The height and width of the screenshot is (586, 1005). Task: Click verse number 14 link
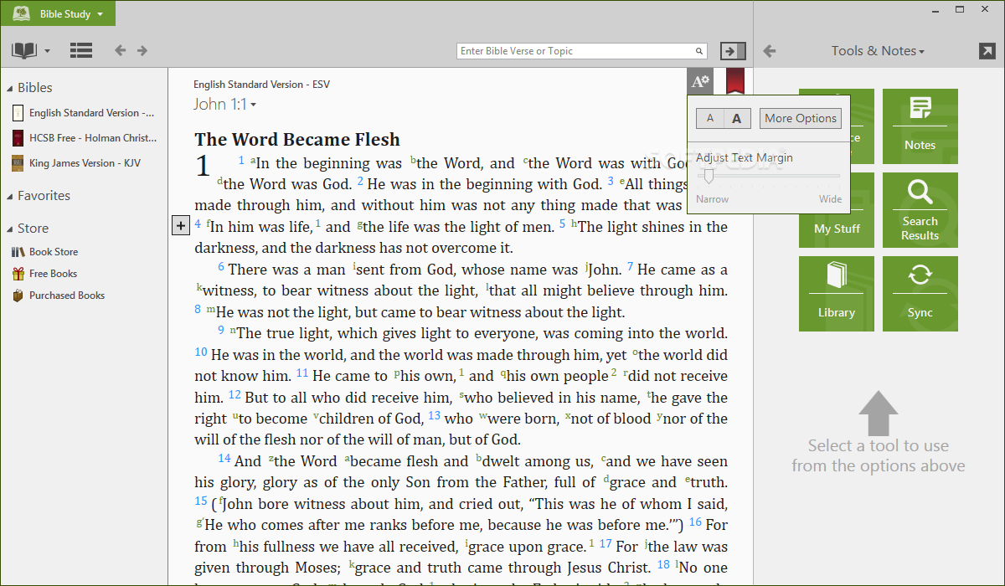pyautogui.click(x=224, y=458)
